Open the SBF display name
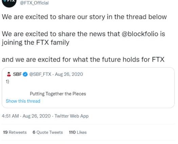The image size is (178, 144). [17, 74]
